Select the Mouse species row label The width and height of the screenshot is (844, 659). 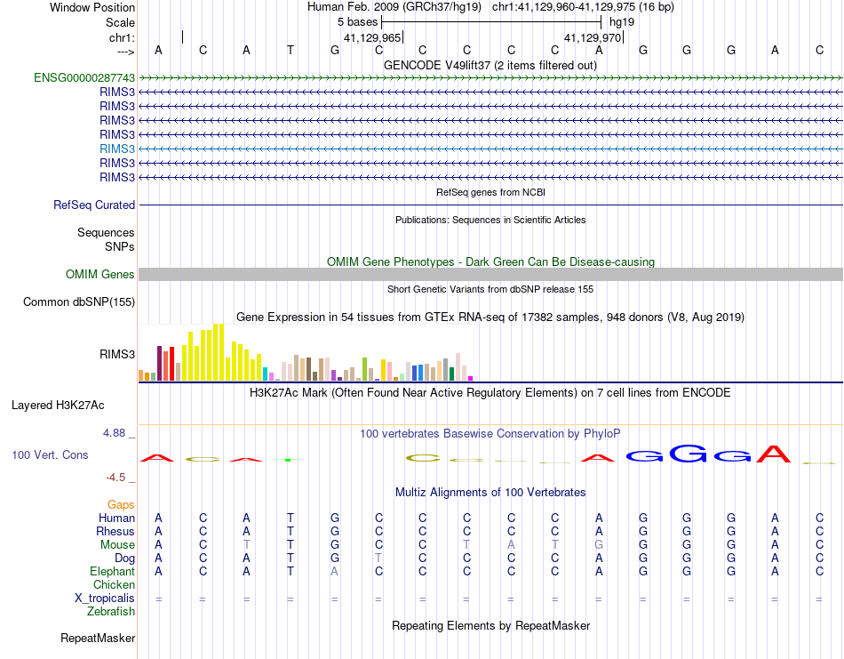coord(118,545)
